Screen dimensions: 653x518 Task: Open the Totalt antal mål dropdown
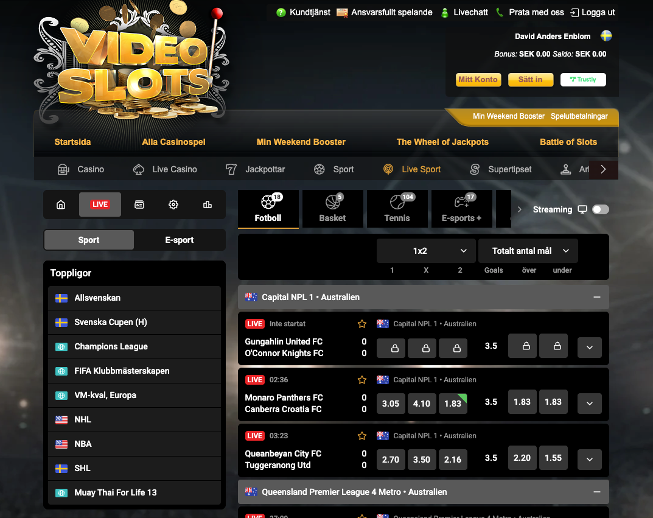[528, 251]
